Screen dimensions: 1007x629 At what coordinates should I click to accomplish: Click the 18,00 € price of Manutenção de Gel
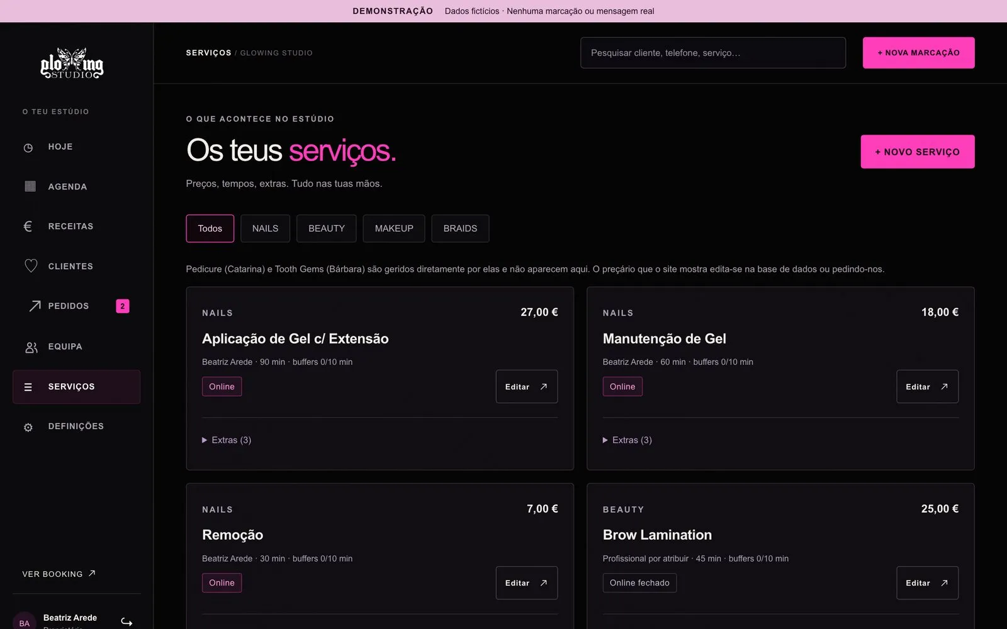940,312
